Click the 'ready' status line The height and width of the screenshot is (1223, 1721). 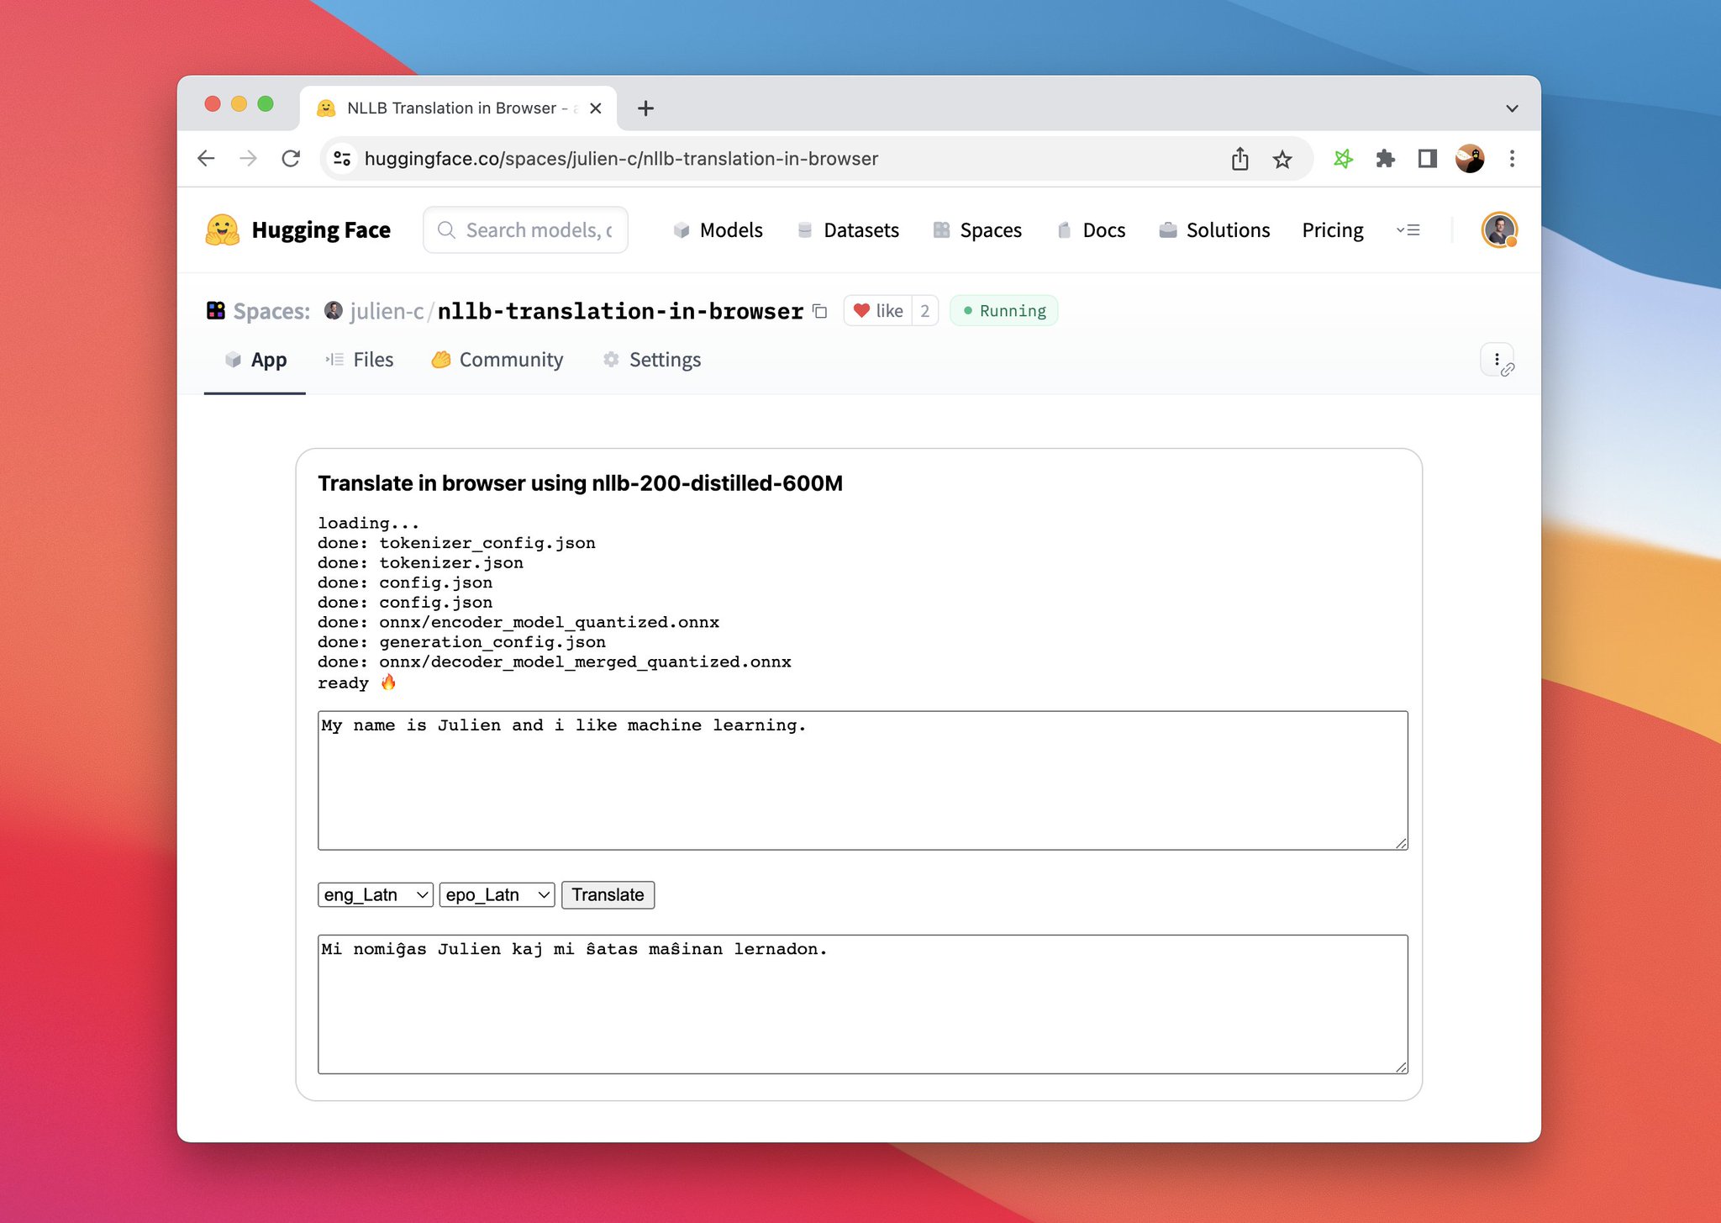(356, 683)
